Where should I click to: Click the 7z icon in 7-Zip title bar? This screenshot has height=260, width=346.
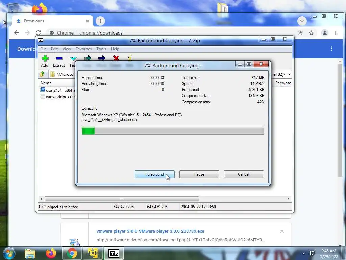[41, 40]
